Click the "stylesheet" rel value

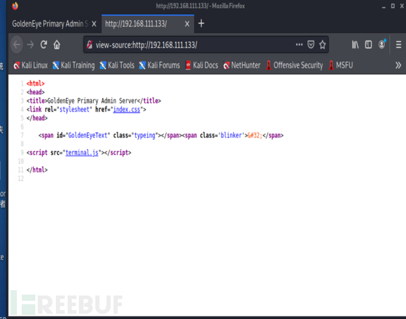(x=75, y=109)
